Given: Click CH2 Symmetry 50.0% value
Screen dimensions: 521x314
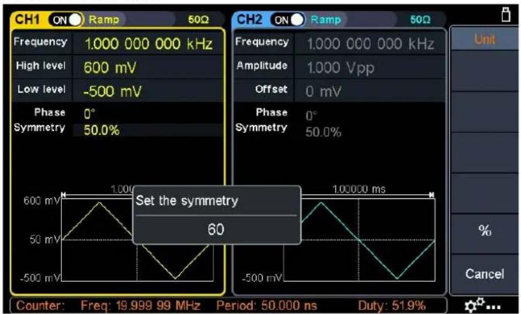Looking at the screenshot, I should pyautogui.click(x=324, y=132).
